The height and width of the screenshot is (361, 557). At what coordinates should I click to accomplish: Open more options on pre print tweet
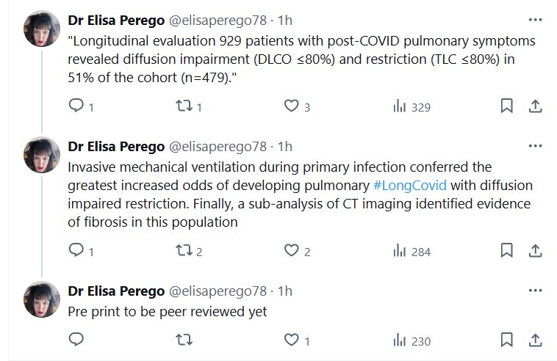pos(536,291)
